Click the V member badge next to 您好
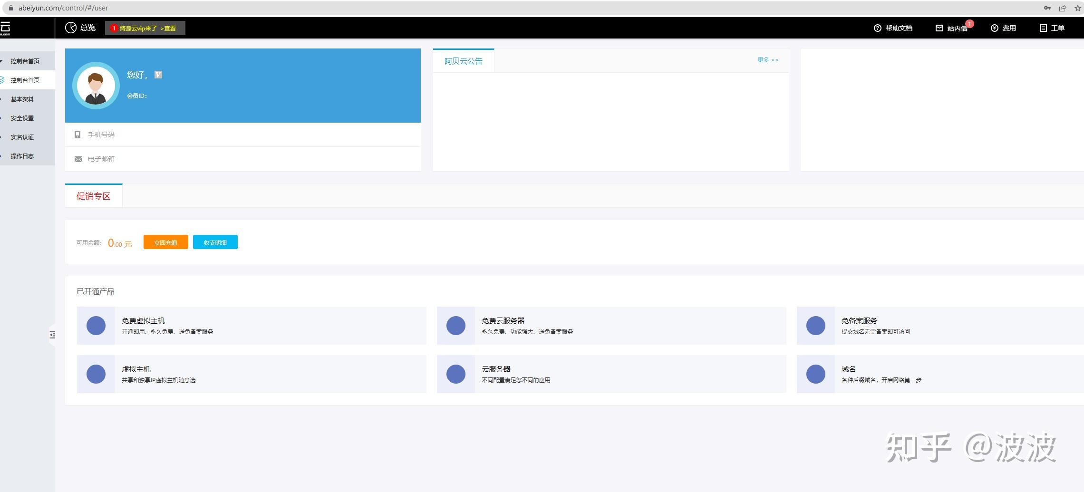 [x=158, y=75]
